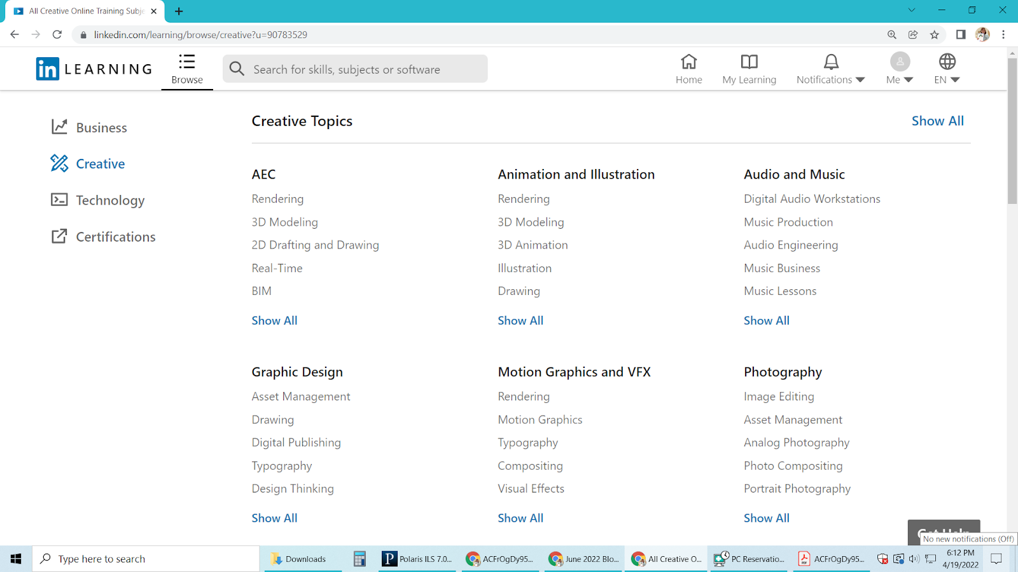Select Technology category in sidebar
The height and width of the screenshot is (572, 1018).
110,200
